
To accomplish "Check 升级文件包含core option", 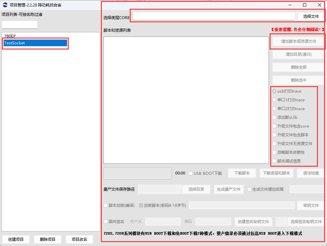I will point(291,126).
